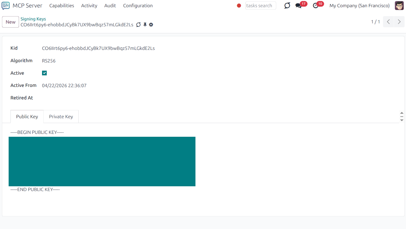Open the Audit menu
This screenshot has height=229, width=406.
click(x=110, y=5)
